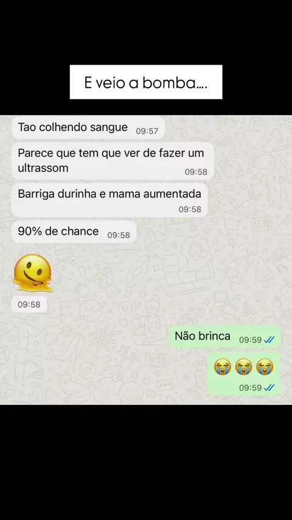
Task: Tap read ticks on crying emoji message
Action: [269, 388]
